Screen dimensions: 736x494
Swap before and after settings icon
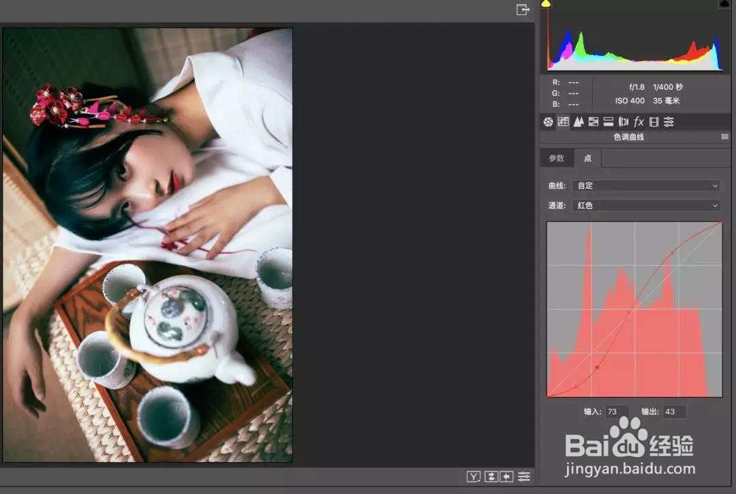click(x=491, y=477)
